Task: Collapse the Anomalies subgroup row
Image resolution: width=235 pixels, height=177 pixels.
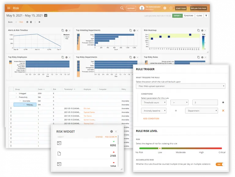Action: click(20, 101)
